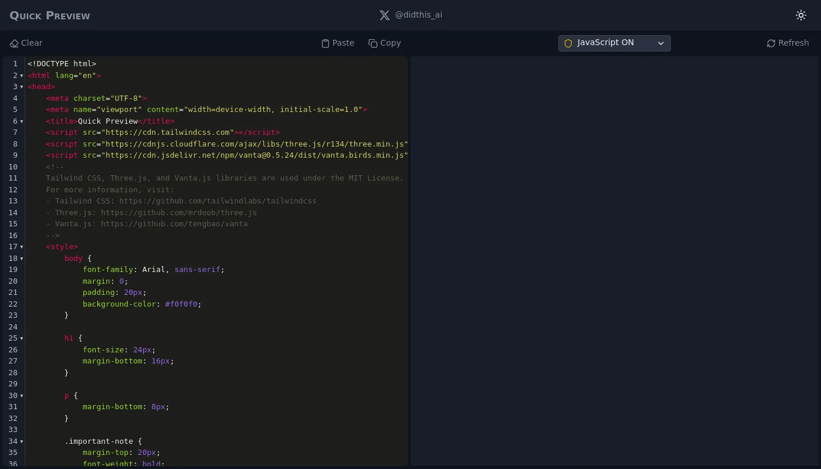Click the overlapping-squares icon beside Copy
The image size is (821, 469).
coord(373,43)
